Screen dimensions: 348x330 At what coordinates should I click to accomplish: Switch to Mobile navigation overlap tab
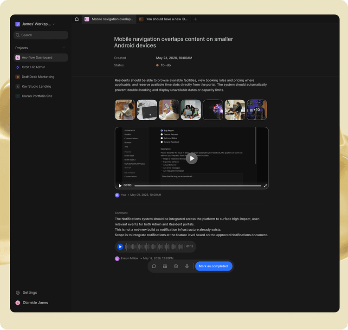click(x=109, y=19)
